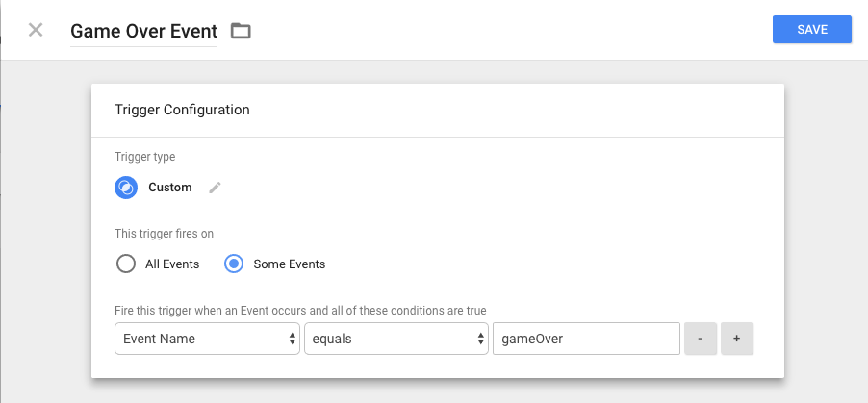The image size is (868, 403).
Task: Click the Custom trigger type label
Action: [x=170, y=188]
